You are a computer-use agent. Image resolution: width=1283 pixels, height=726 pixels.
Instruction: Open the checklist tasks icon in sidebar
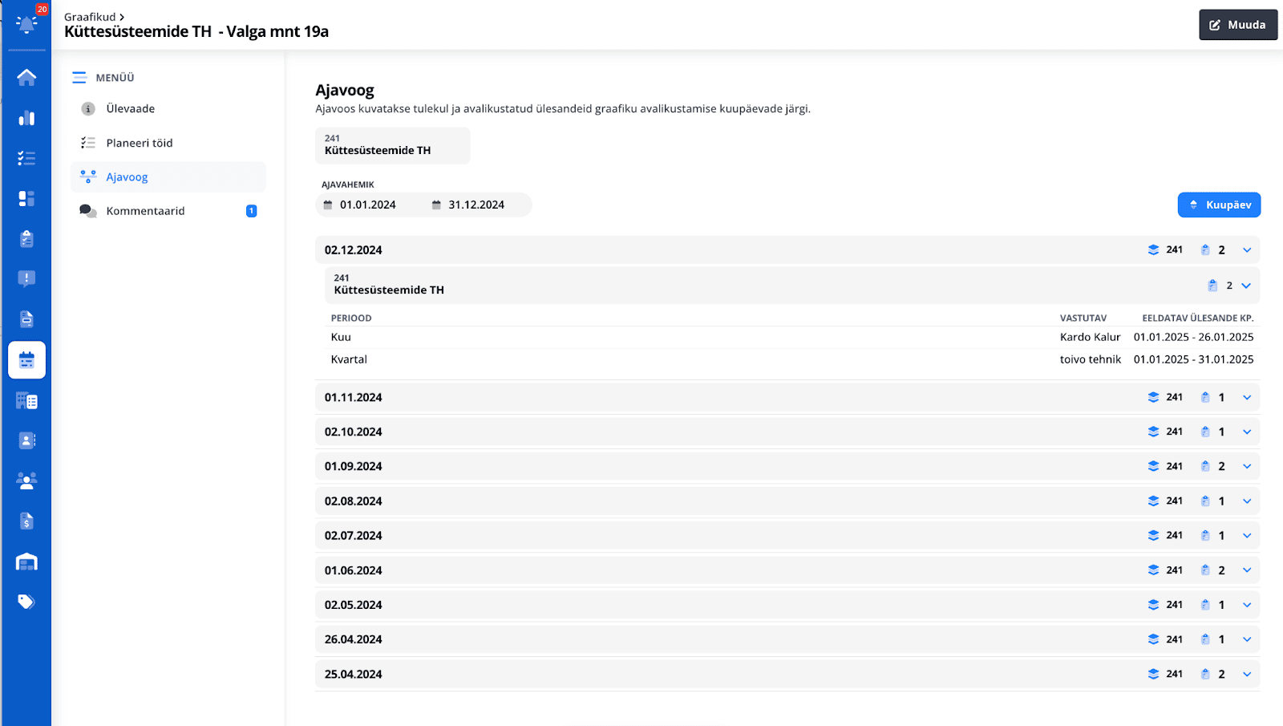(26, 158)
